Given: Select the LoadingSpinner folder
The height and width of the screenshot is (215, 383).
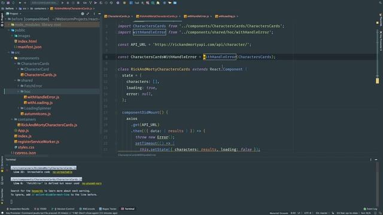Looking at the screenshot, I should [x=36, y=108].
